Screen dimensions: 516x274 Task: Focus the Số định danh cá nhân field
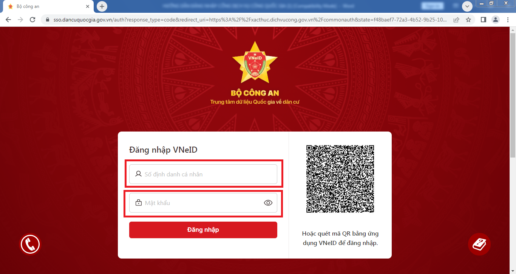203,174
